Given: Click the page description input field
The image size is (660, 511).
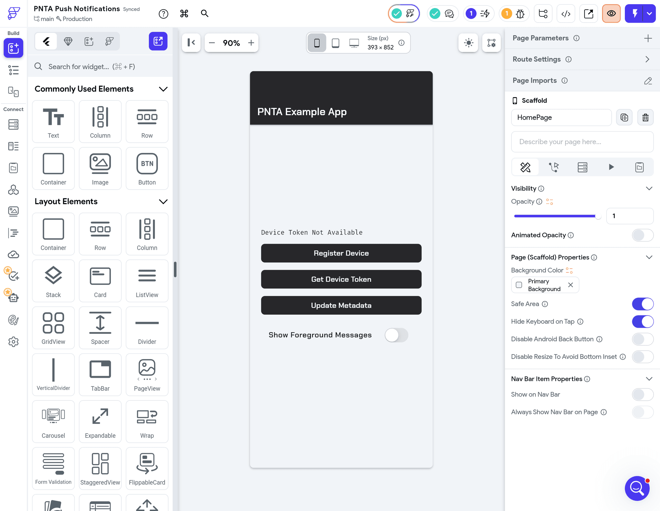Looking at the screenshot, I should click(x=582, y=142).
